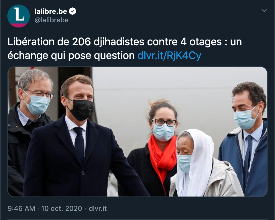Screen dimensions: 275x220
Task: Select the tweet's first line about 206 djihadistes
Action: tap(125, 42)
